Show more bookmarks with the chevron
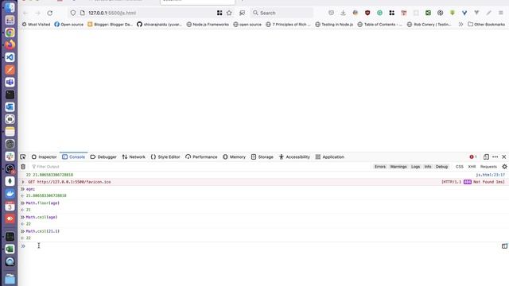The height and width of the screenshot is (286, 509). pos(460,25)
